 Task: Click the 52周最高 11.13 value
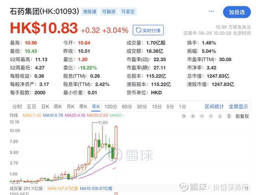pos(41,60)
